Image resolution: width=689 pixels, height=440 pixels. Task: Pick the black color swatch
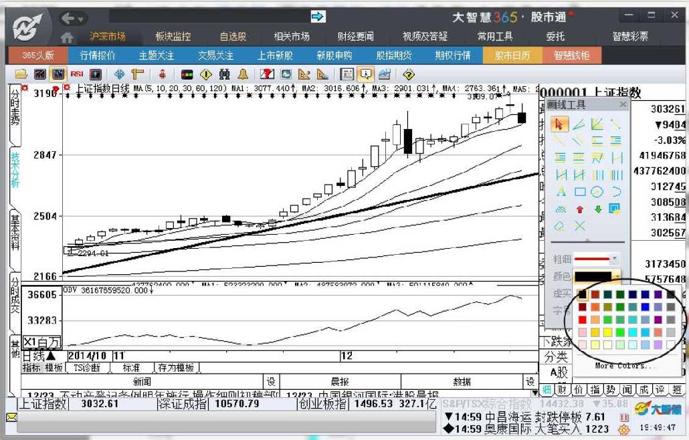coord(583,294)
